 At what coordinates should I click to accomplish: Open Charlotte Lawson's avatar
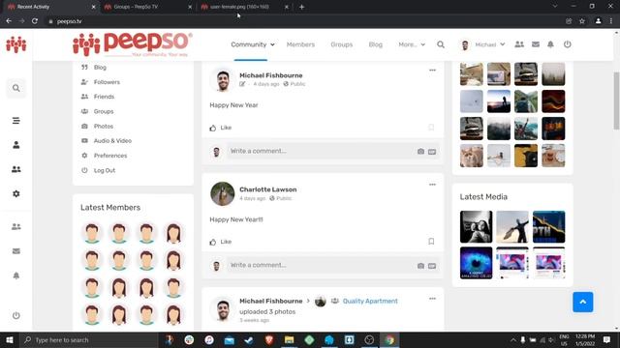click(222, 193)
